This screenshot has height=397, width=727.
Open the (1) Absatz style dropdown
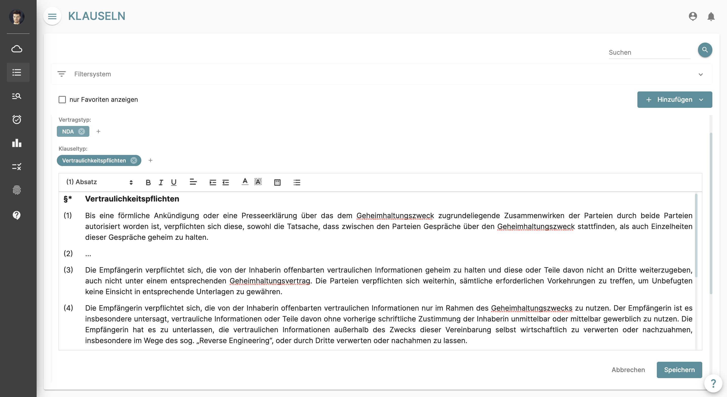(99, 182)
